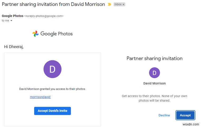
Task: Click 'Get access to their photos' description
Action: [155, 98]
